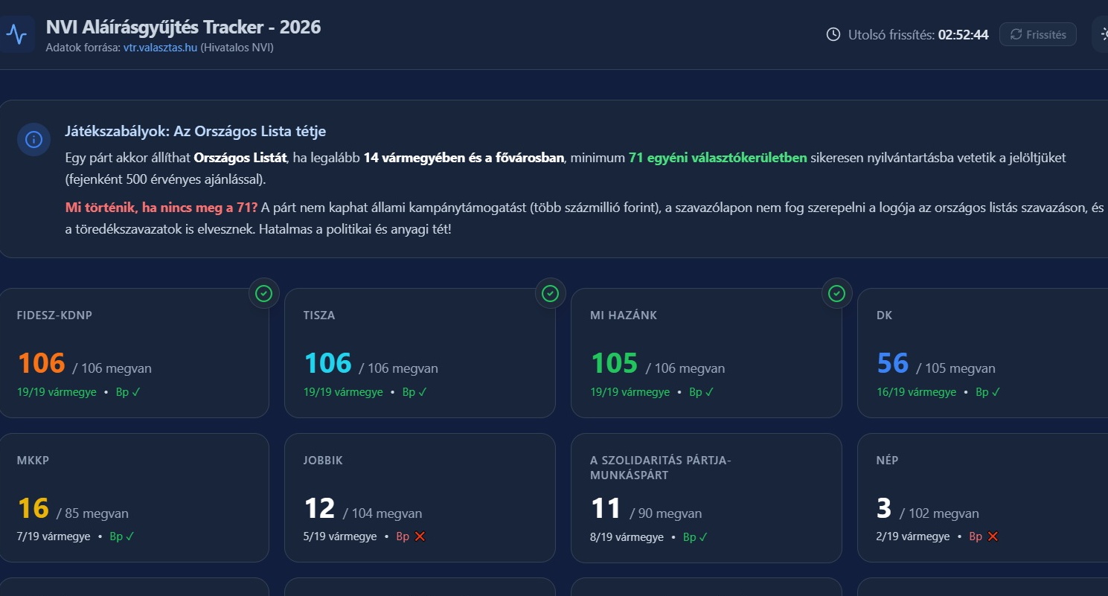Click the red X on the NÉP card
This screenshot has height=596, width=1108.
(993, 536)
